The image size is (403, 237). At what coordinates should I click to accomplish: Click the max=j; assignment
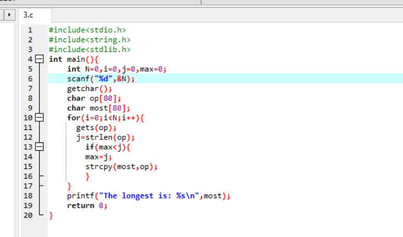click(98, 157)
